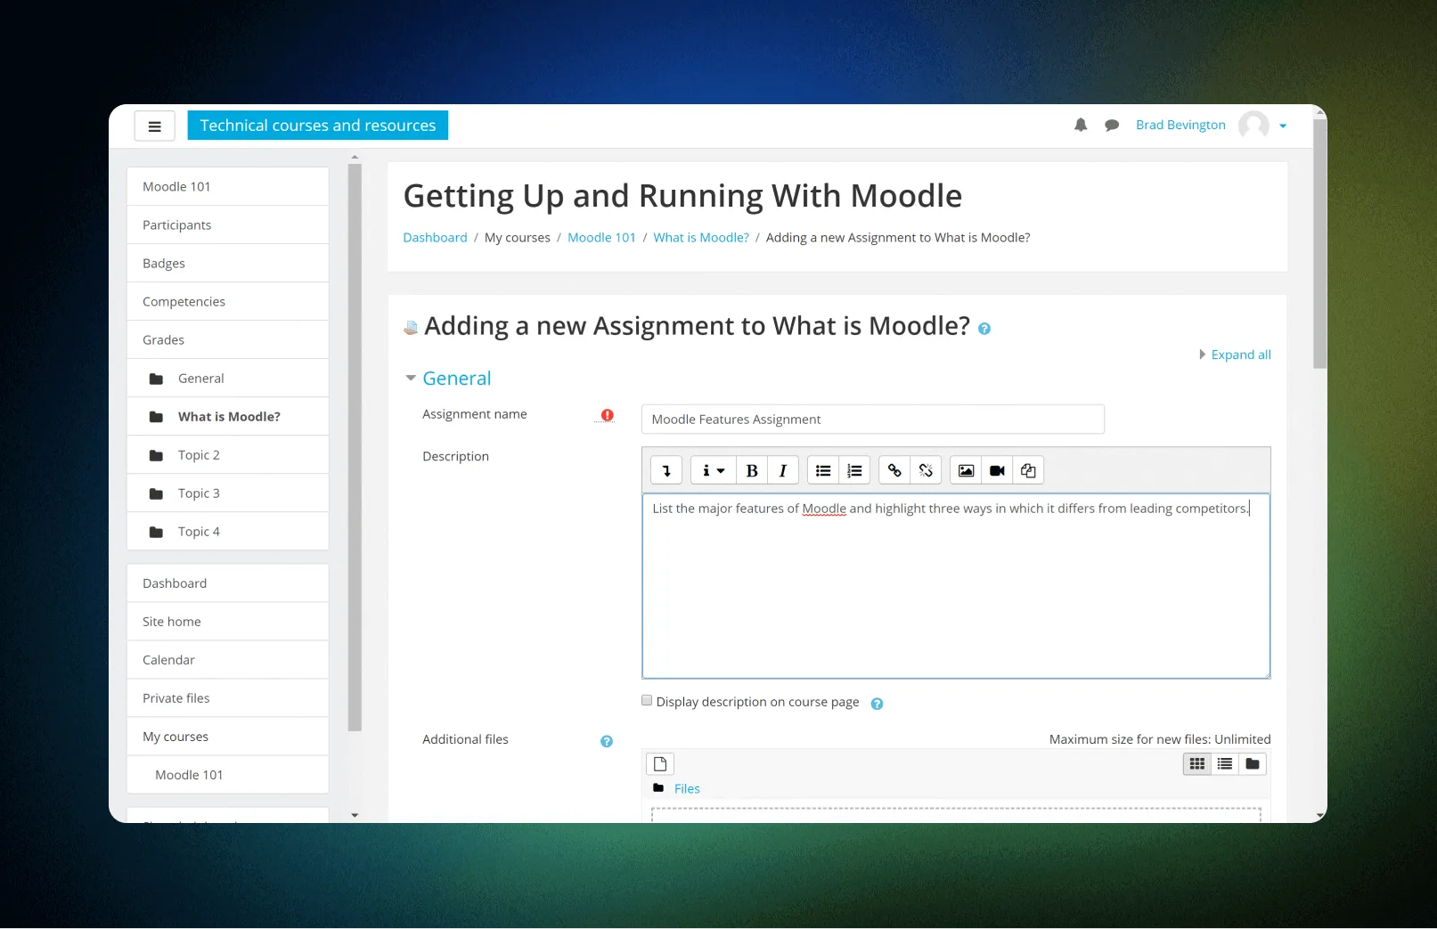Screen dimensions: 1437x929
Task: Open help for Display description option
Action: pyautogui.click(x=877, y=704)
